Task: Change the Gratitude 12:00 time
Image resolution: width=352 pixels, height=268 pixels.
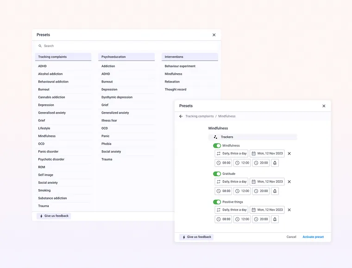Action: [x=242, y=191]
